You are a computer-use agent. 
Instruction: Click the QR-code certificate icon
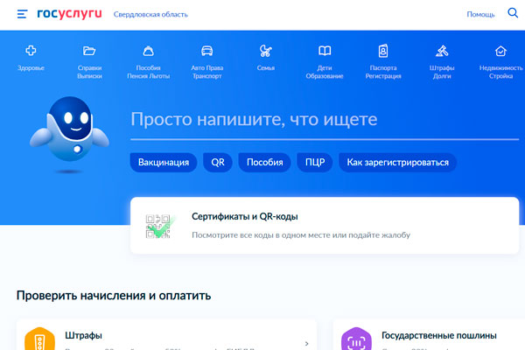click(x=160, y=226)
